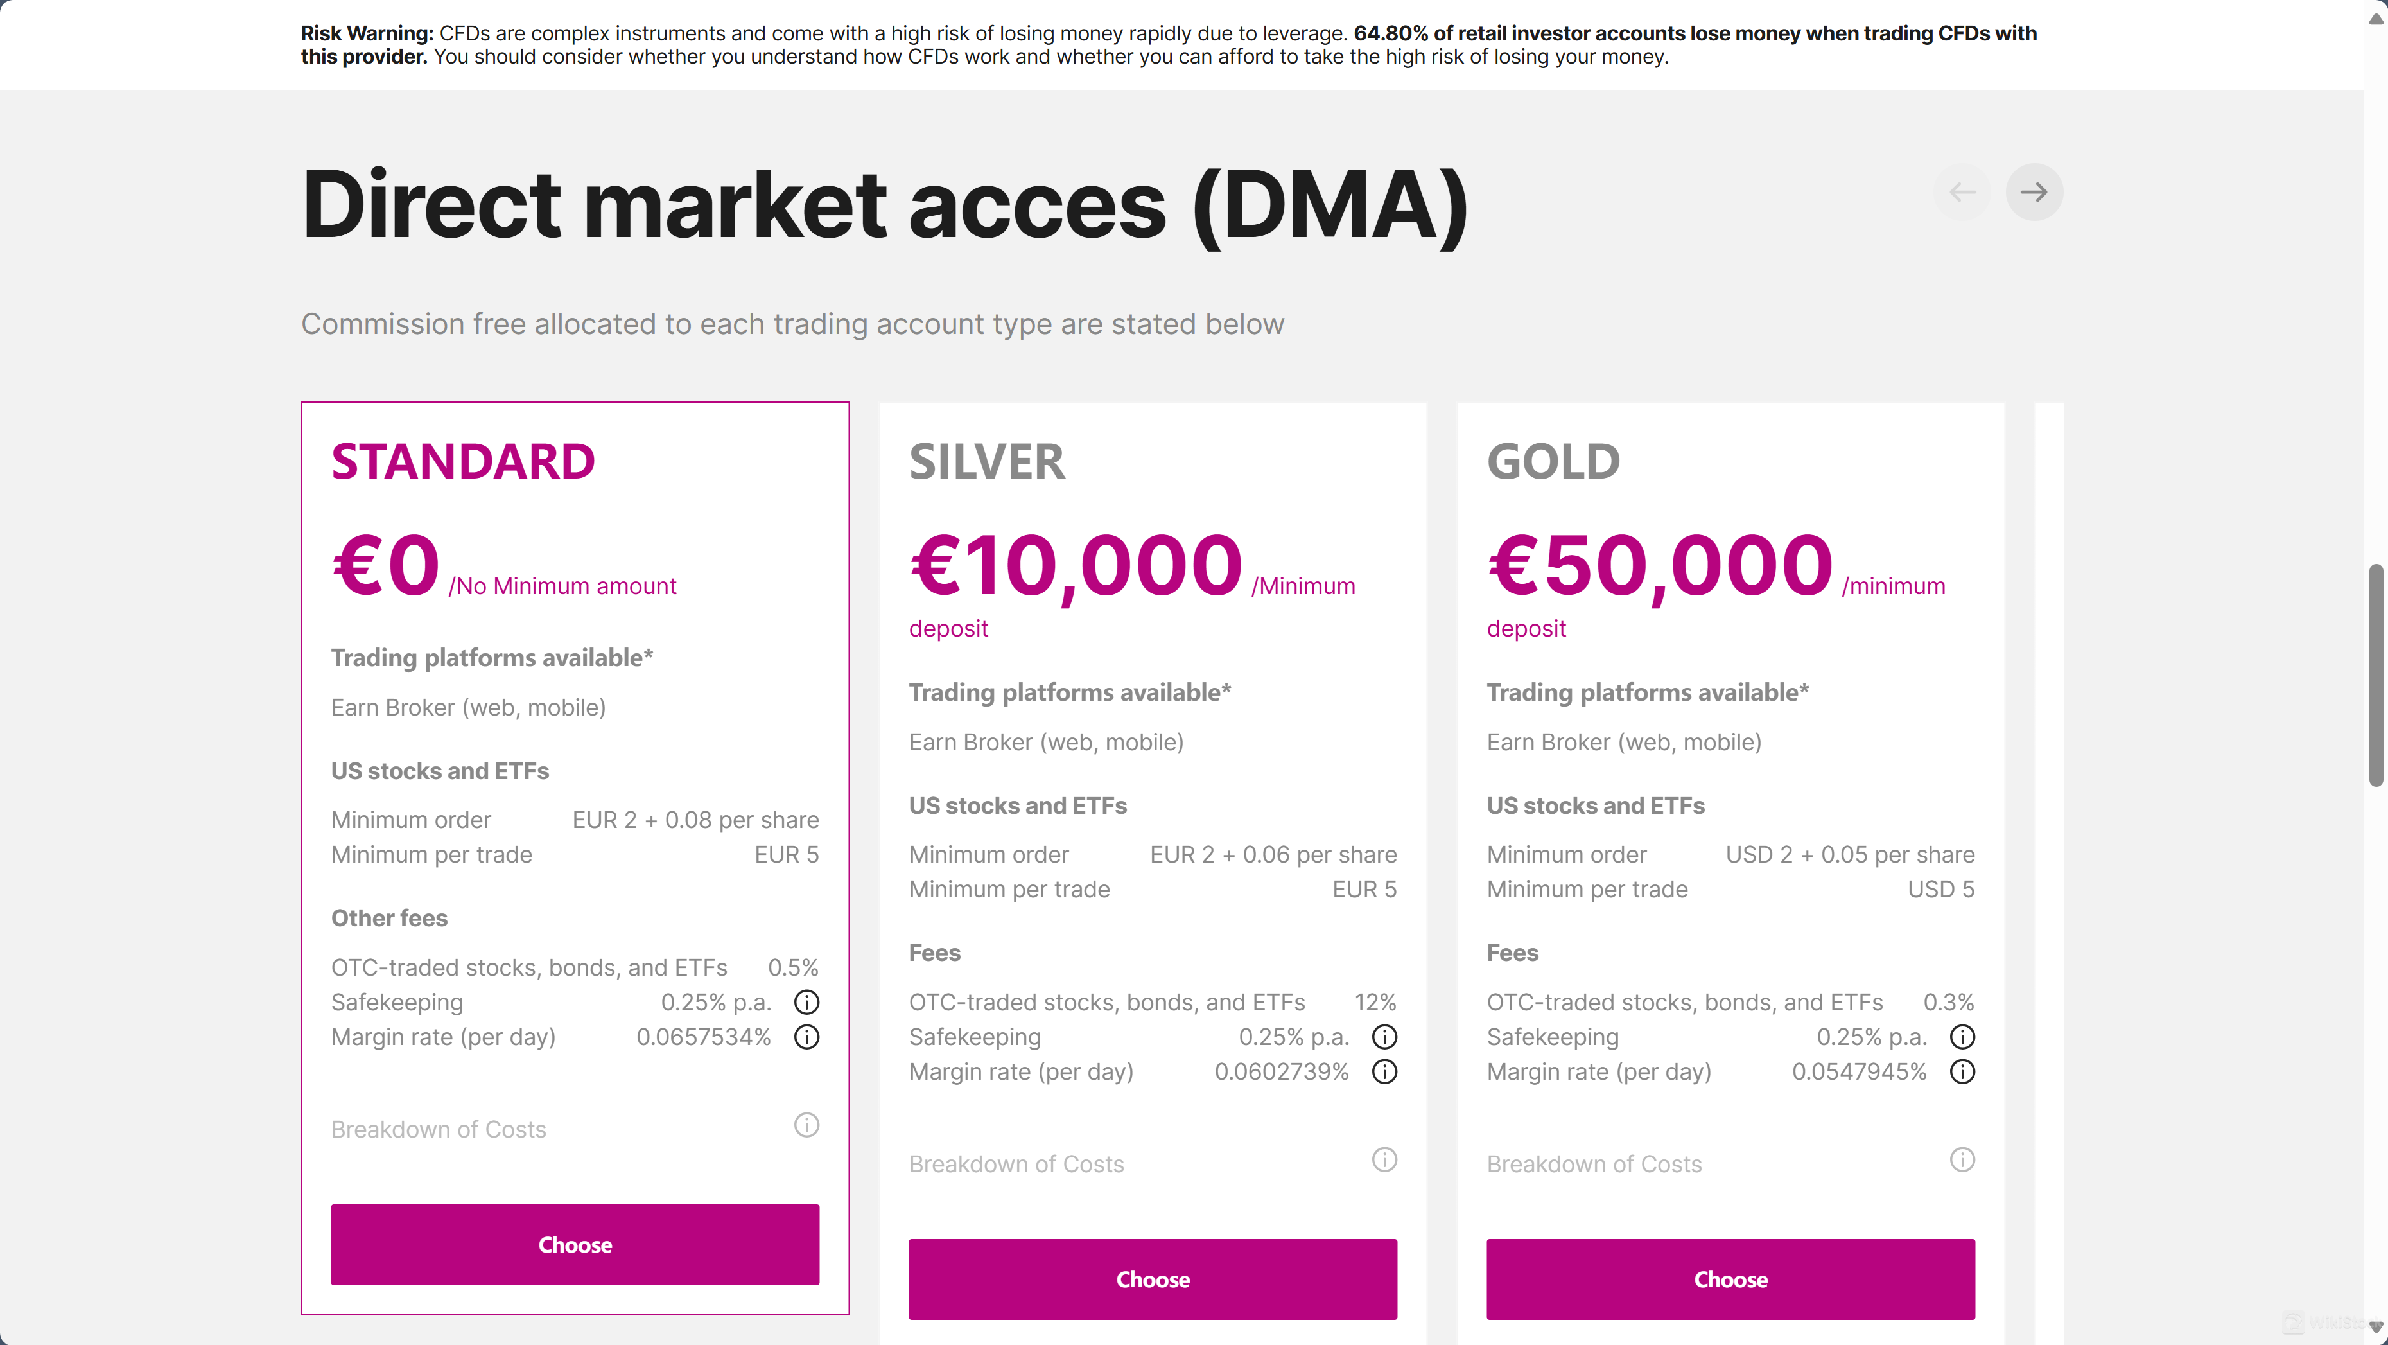Click the partially visible fourth plan card
The width and height of the screenshot is (2388, 1345).
[x=2049, y=835]
